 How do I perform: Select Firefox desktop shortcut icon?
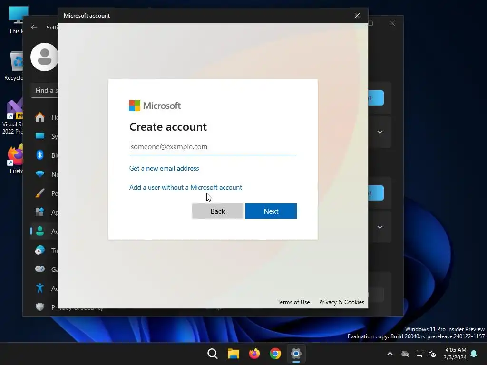(x=16, y=158)
